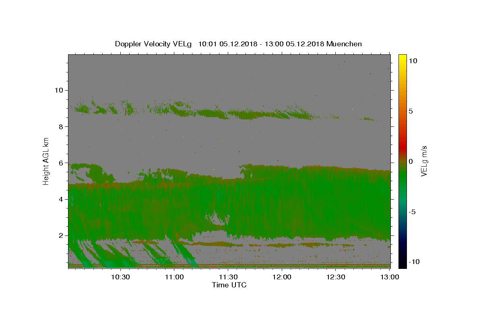The width and height of the screenshot is (483, 322).
Task: Click the colorbar tick label 5
Action: tap(411, 111)
